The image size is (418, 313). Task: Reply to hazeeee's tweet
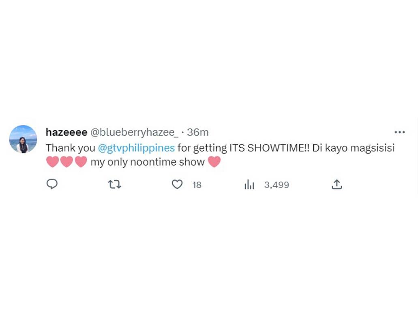(x=52, y=185)
